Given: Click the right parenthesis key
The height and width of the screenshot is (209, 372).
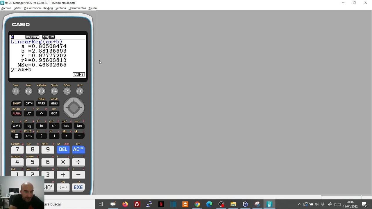Looking at the screenshot, I should [x=54, y=136].
